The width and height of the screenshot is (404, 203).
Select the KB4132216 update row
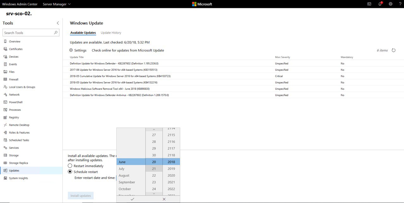[233, 82]
